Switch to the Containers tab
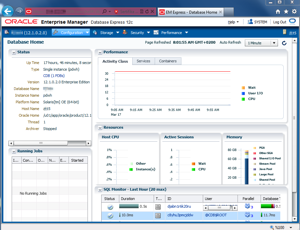The height and width of the screenshot is (230, 300). 168,61
